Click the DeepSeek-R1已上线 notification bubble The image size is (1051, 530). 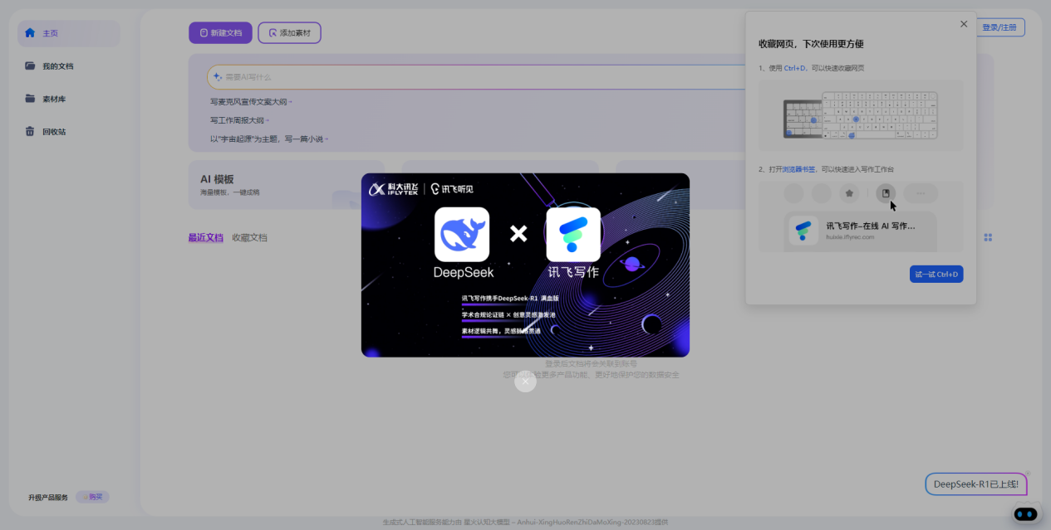975,484
